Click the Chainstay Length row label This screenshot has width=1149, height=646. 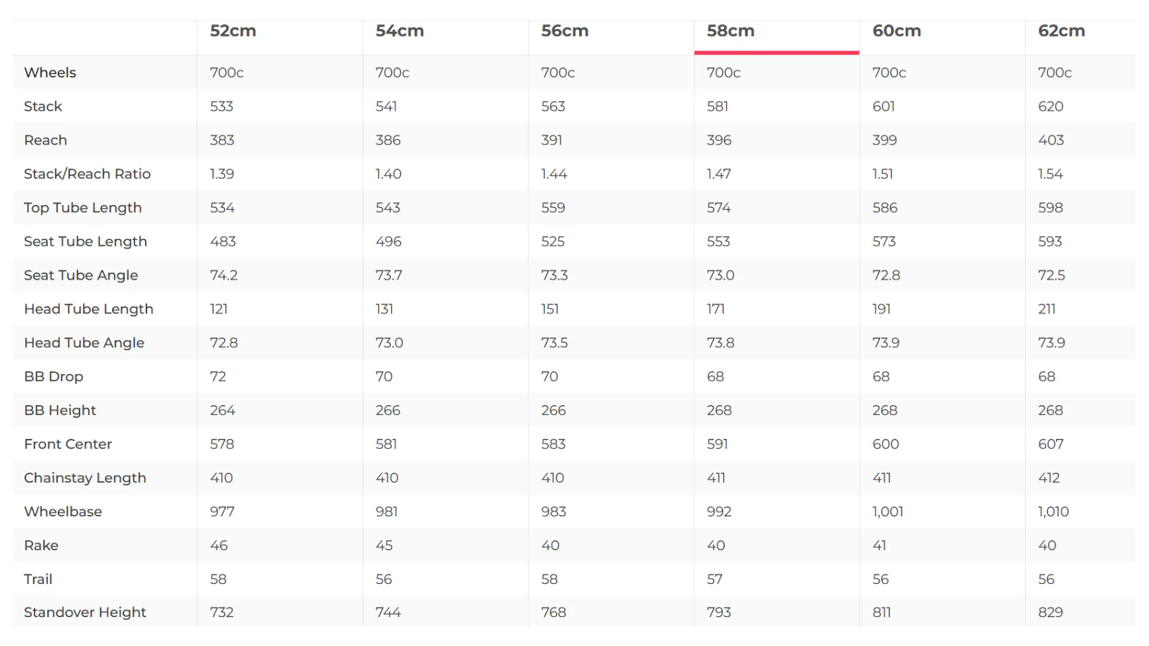(x=85, y=478)
